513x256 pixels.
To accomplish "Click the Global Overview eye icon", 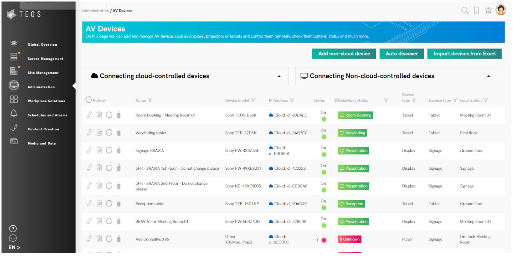I will tap(14, 43).
